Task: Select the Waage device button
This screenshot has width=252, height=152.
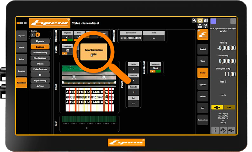Action: [x=202, y=61]
